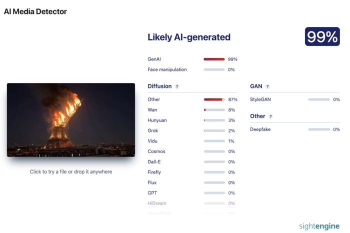The width and height of the screenshot is (350, 233).
Task: Click the Other section help icon
Action: coord(270,116)
